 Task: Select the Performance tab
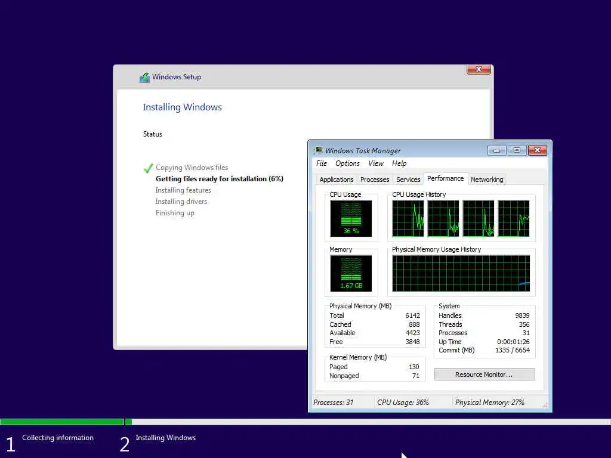click(x=445, y=178)
